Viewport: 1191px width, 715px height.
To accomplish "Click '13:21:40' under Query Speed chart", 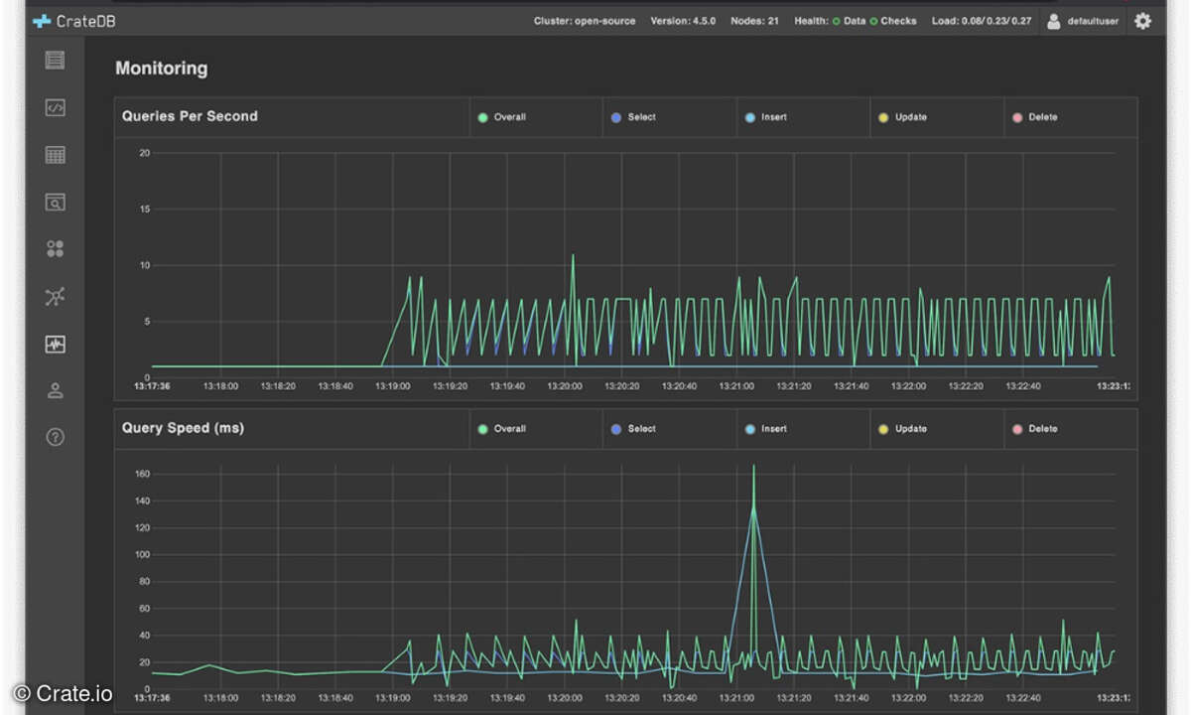I will point(851,698).
